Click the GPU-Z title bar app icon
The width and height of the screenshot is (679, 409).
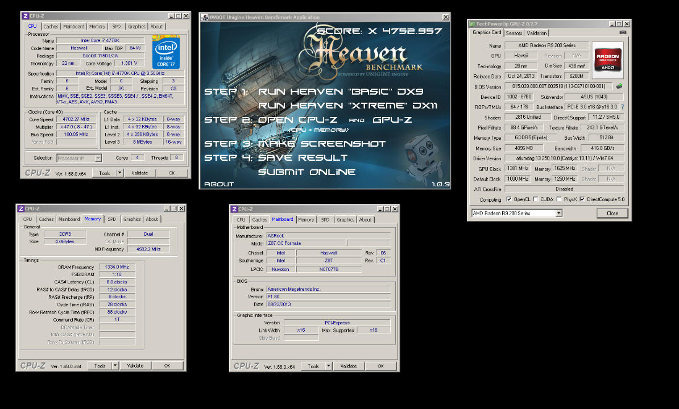473,24
